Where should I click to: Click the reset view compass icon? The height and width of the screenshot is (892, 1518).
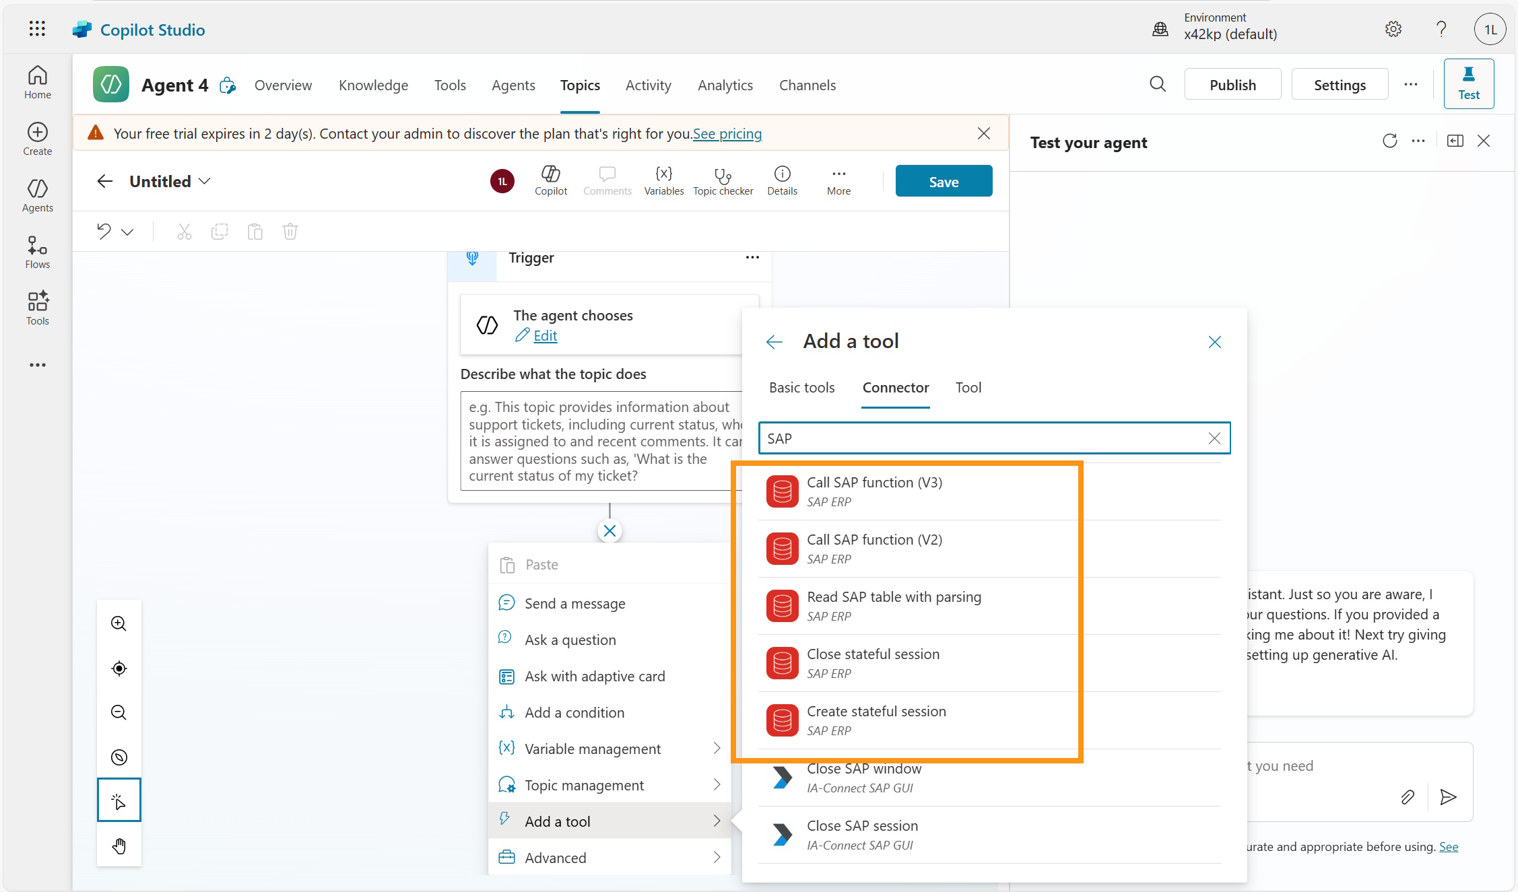tap(119, 757)
